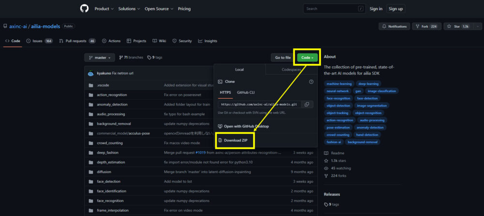This screenshot has height=216, width=484.
Task: Star the ailia-models repository
Action: point(455,26)
